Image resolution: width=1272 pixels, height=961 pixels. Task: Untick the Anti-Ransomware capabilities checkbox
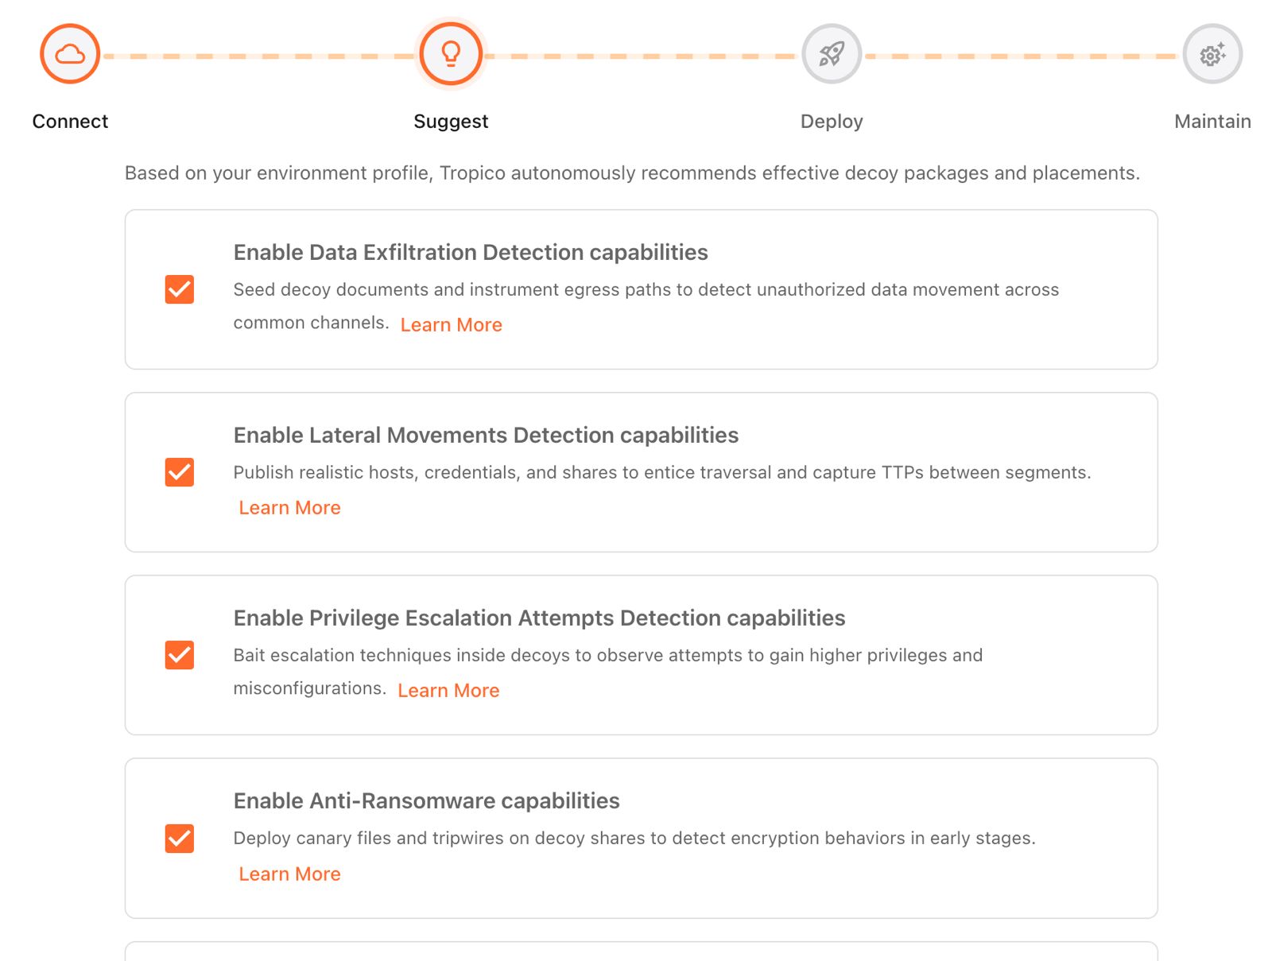pos(180,839)
